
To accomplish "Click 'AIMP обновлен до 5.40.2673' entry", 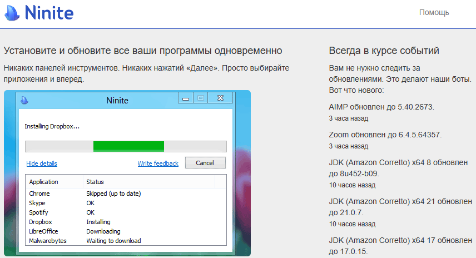I will tap(381, 107).
